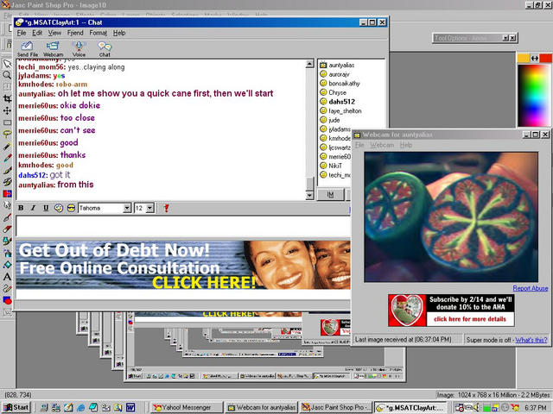Open the text color palette icon in chat
The width and height of the screenshot is (553, 414).
59,208
